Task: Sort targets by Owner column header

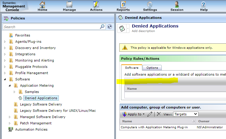Action: coord(211,121)
